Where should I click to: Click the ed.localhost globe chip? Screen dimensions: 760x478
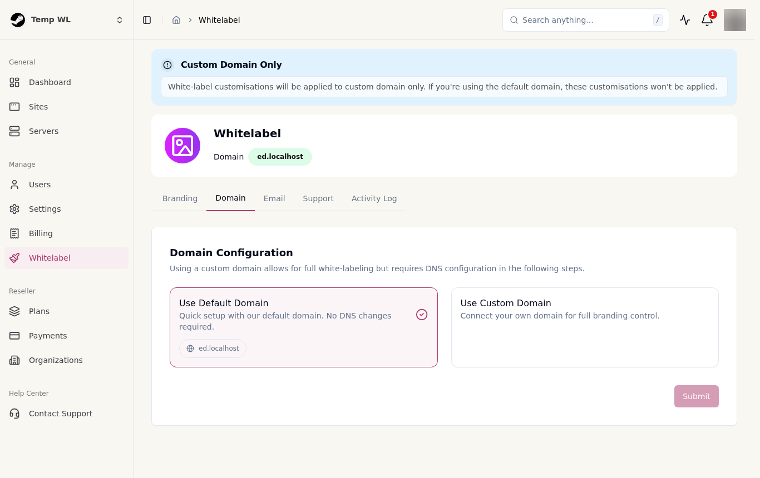tap(213, 348)
